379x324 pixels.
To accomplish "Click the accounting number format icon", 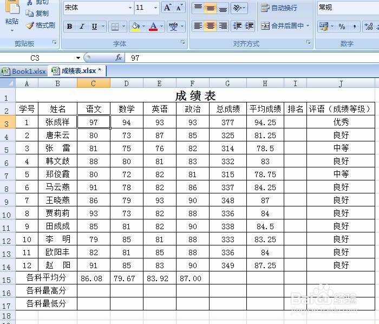I will click(324, 27).
